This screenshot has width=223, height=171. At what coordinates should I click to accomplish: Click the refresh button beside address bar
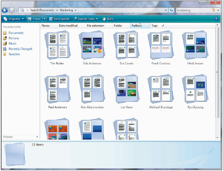pos(171,10)
